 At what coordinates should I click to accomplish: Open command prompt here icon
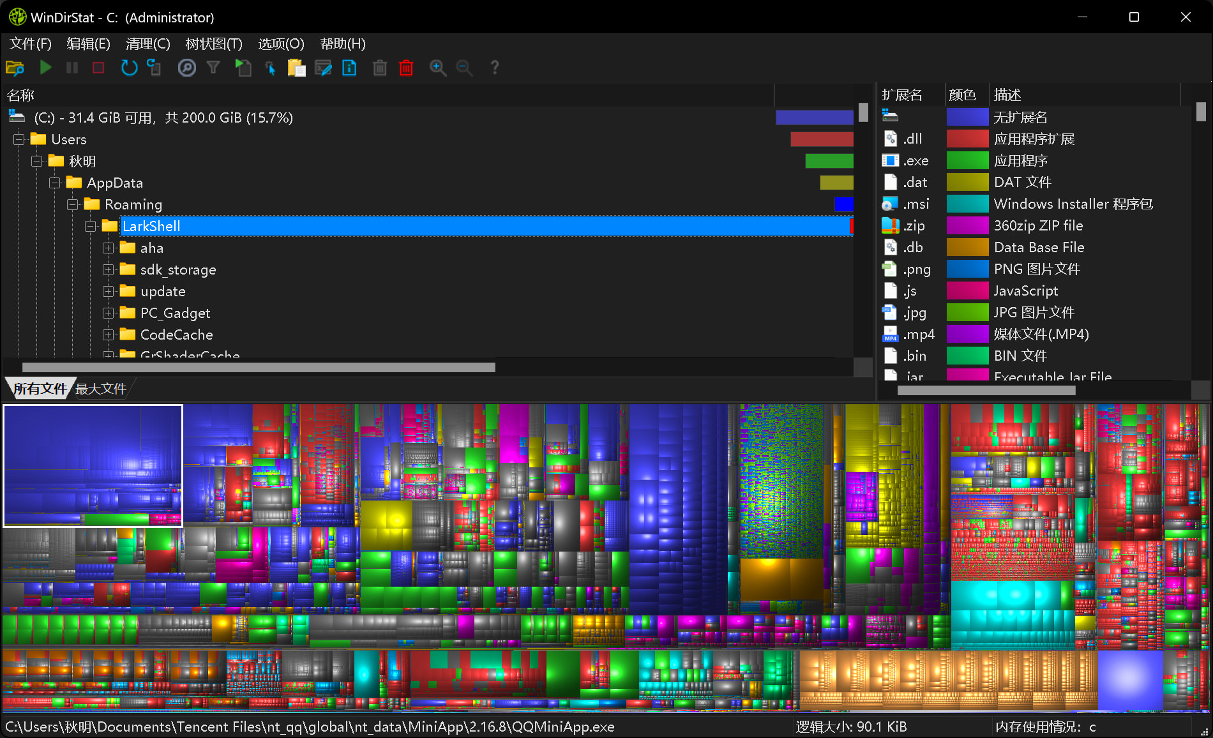[x=323, y=68]
